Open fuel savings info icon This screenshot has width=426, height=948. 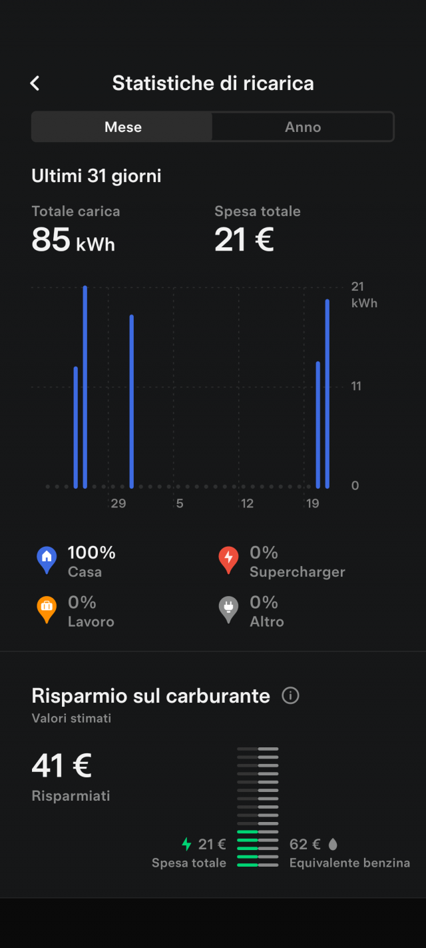click(290, 696)
